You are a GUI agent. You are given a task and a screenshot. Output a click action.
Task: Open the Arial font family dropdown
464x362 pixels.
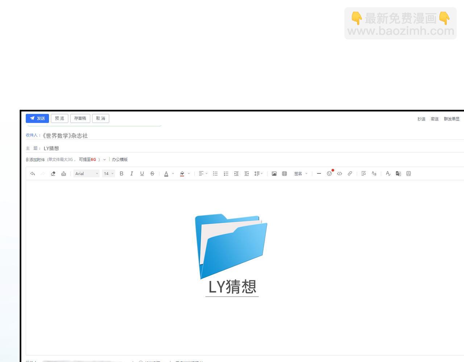point(86,174)
